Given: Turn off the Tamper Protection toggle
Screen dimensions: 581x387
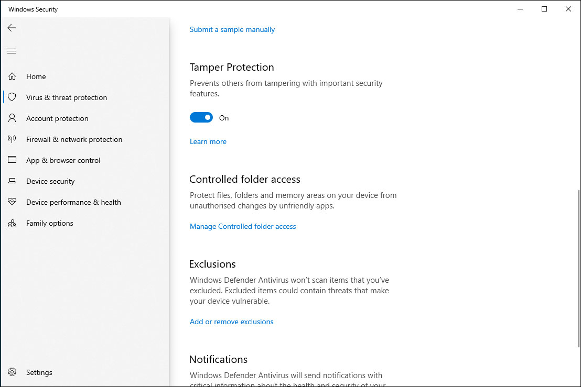Looking at the screenshot, I should (201, 118).
